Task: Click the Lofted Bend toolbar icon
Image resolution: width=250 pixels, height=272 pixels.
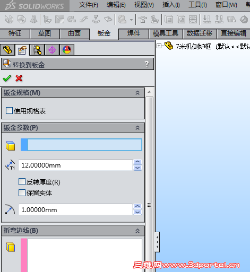Action: pos(33,19)
